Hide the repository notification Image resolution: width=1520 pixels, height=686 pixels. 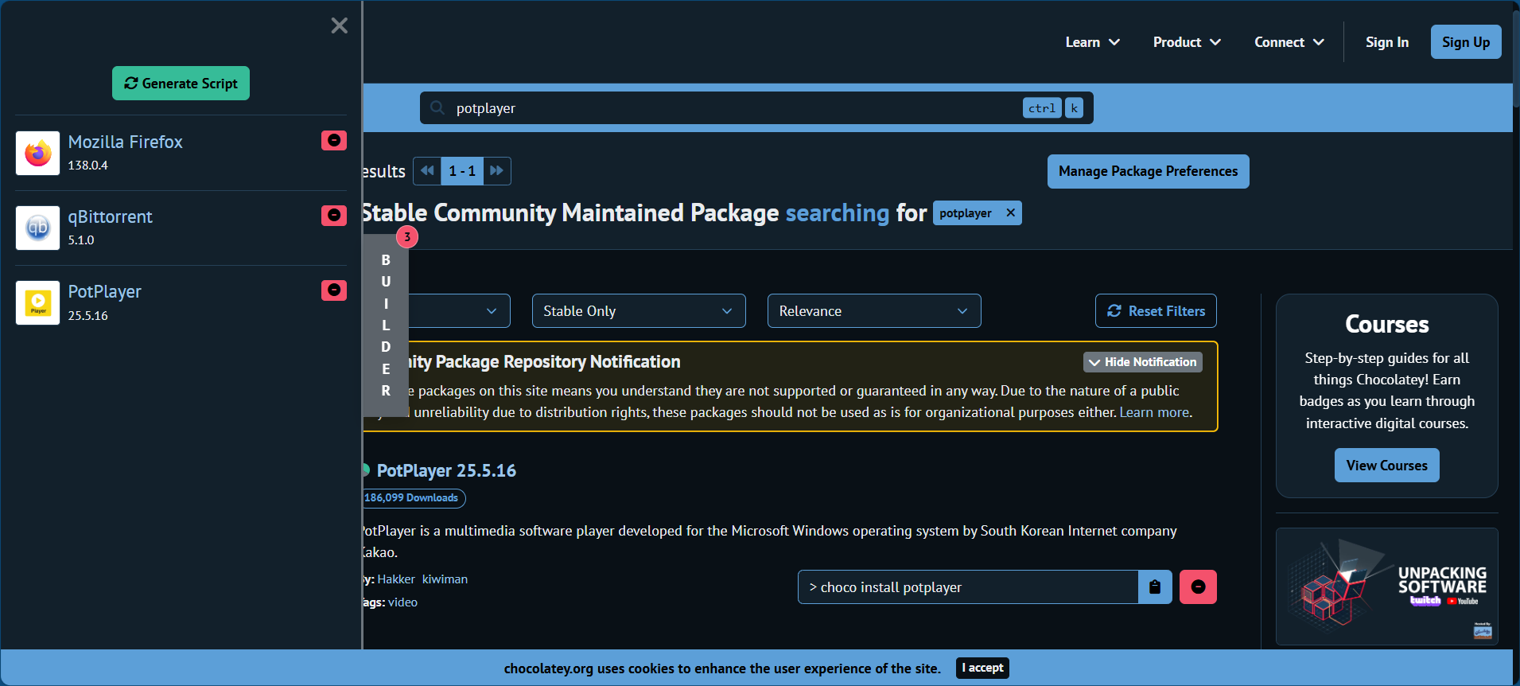[1143, 362]
